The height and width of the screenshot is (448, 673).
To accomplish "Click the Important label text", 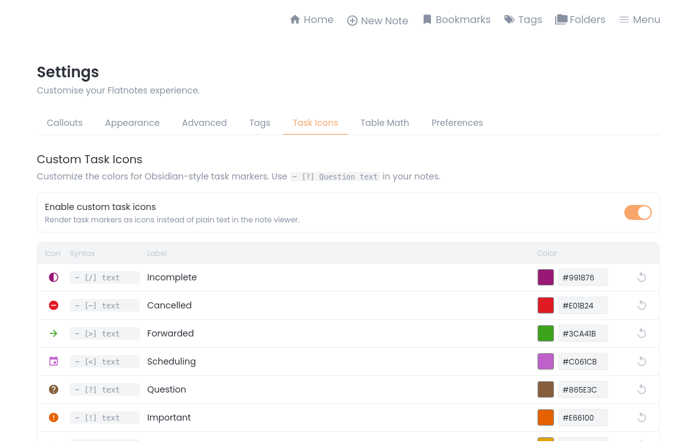I will tap(168, 417).
